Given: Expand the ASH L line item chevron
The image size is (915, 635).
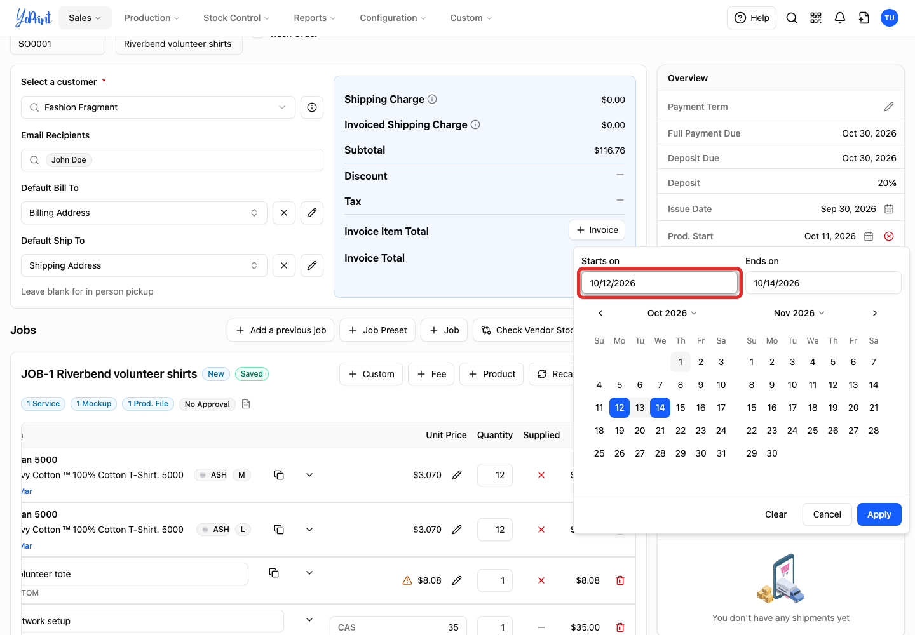Looking at the screenshot, I should pyautogui.click(x=309, y=530).
